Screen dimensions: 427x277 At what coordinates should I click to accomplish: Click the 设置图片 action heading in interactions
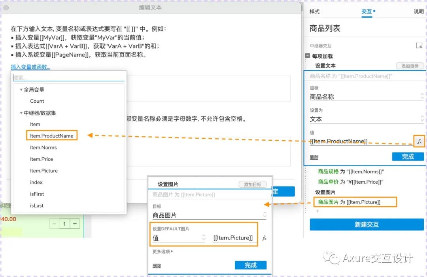325,192
